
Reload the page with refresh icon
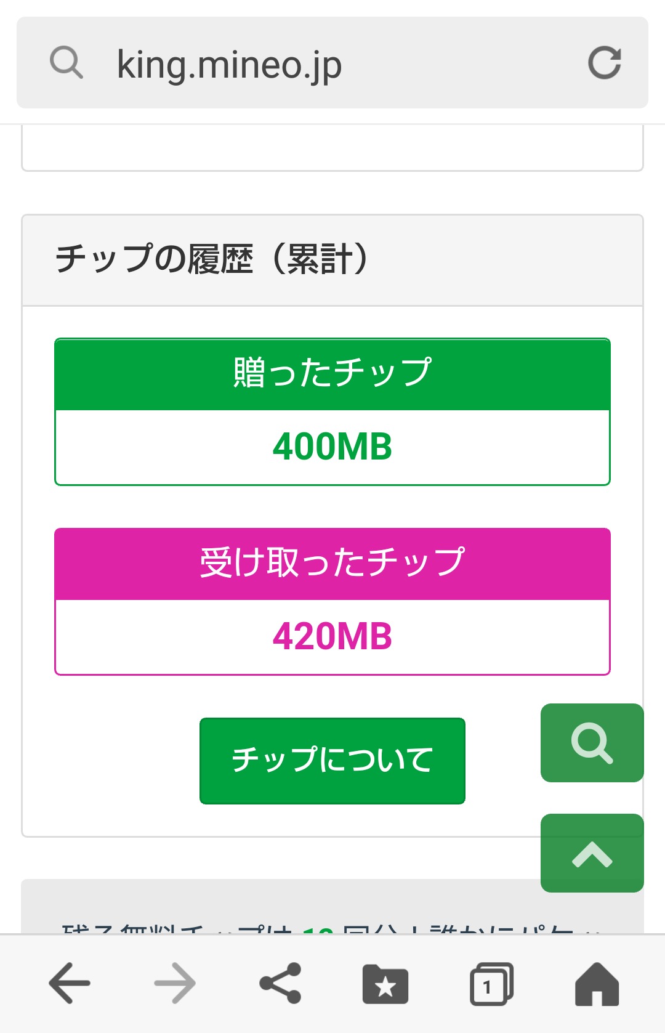(x=604, y=63)
